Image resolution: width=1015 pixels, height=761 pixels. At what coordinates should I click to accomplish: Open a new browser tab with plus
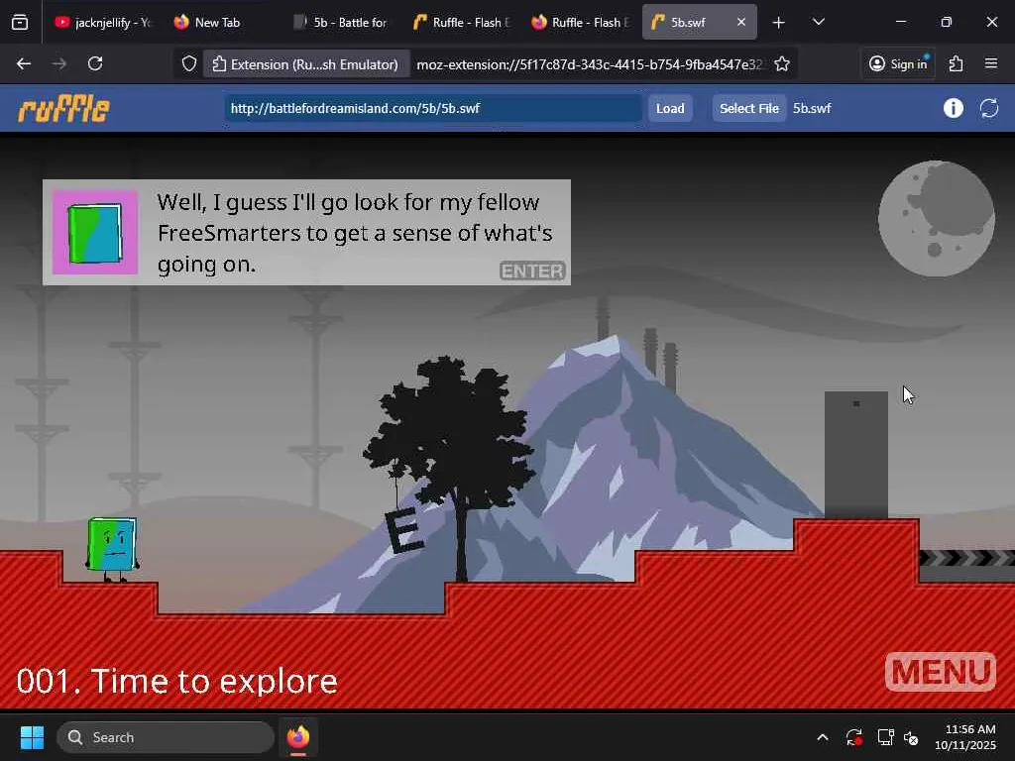pyautogui.click(x=779, y=23)
